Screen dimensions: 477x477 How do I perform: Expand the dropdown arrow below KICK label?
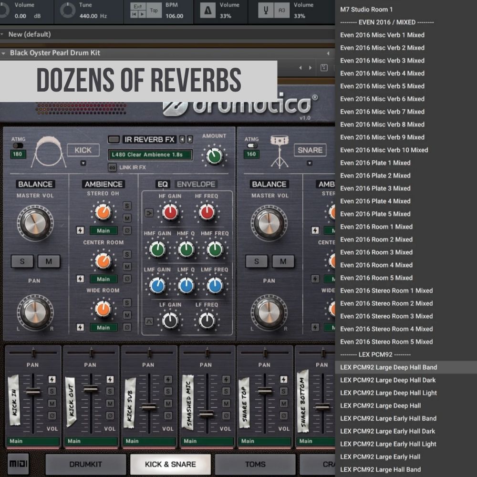83,163
